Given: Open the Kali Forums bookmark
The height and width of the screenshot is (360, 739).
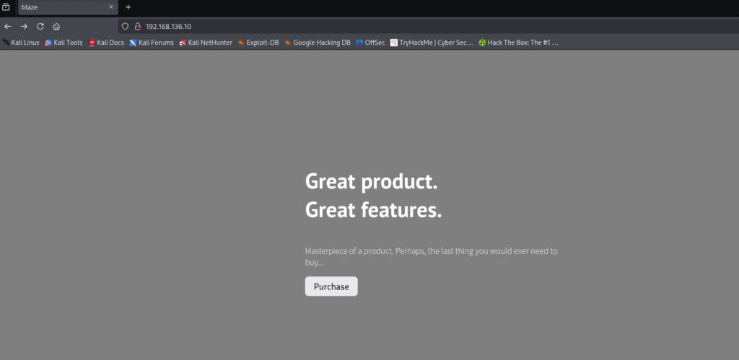Looking at the screenshot, I should click(152, 43).
